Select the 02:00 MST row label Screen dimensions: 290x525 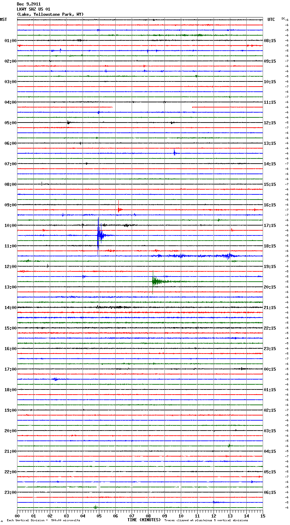[11, 61]
